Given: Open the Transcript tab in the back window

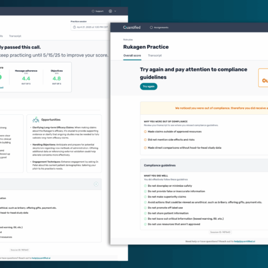Looking at the screenshot, I should (15, 36).
